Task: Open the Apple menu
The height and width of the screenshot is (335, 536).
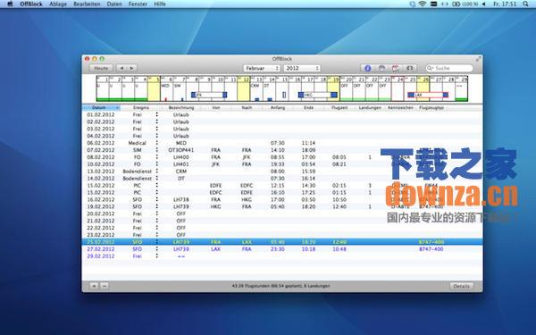Action: point(10,4)
